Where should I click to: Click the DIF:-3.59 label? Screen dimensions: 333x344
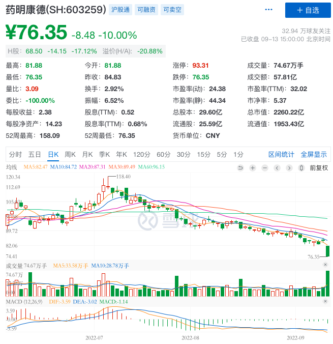click(x=59, y=302)
